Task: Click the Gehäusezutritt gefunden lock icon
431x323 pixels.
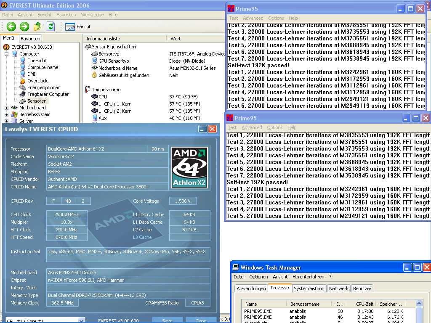Action: (94, 75)
